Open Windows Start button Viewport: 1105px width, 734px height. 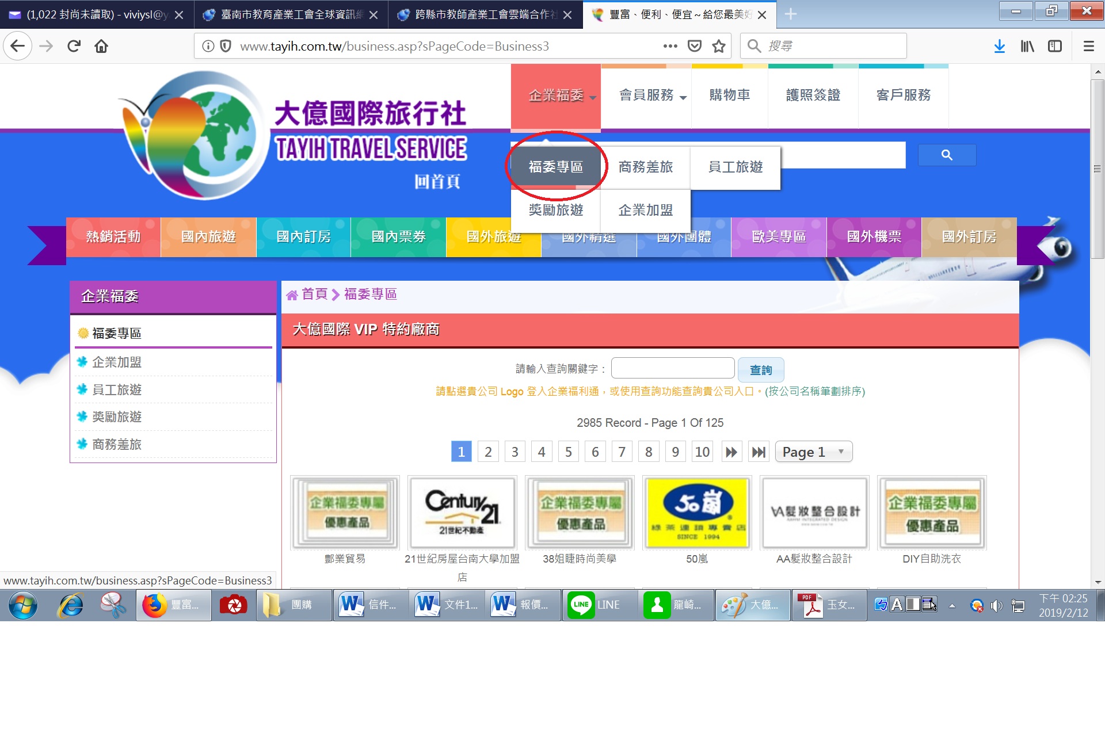pos(23,605)
